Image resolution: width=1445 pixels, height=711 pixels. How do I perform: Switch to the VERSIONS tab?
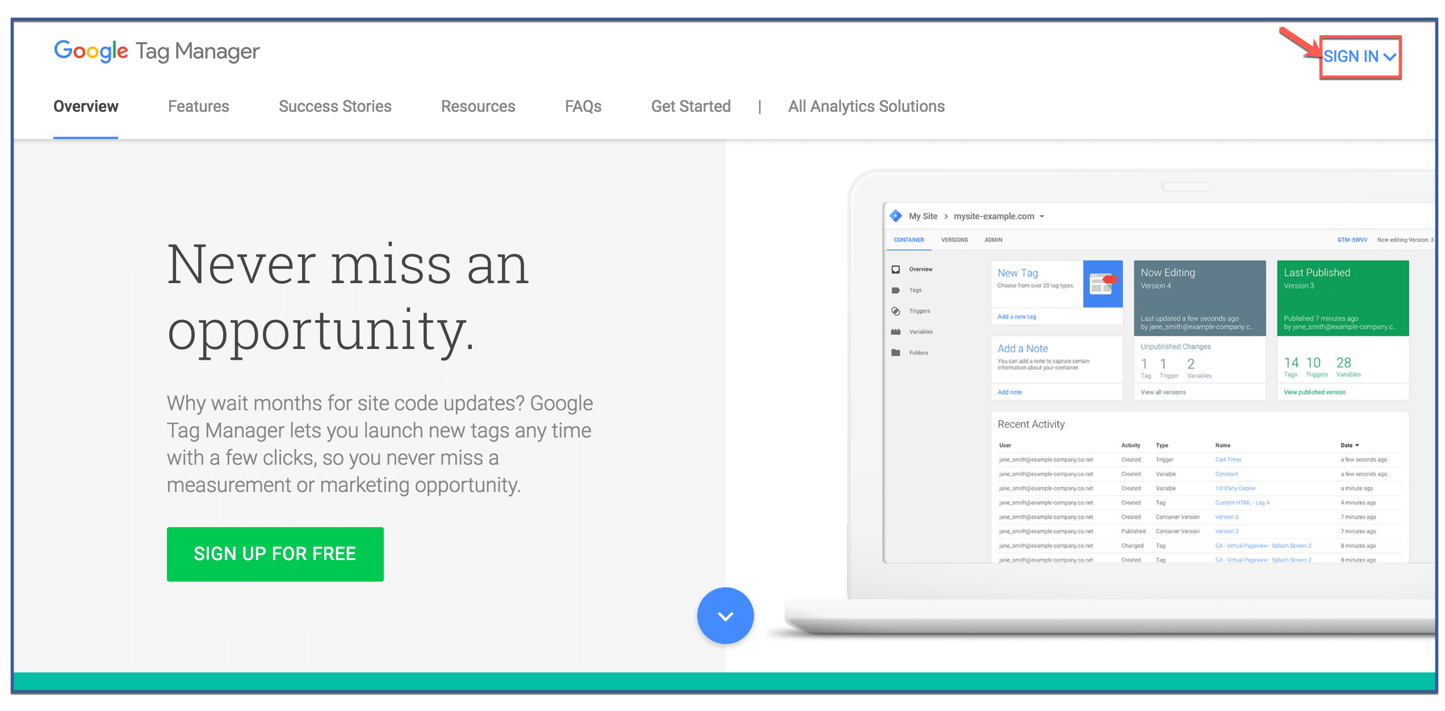(954, 240)
